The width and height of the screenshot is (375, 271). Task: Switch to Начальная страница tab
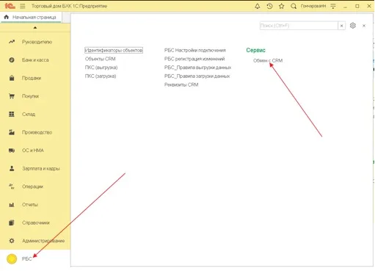click(31, 17)
